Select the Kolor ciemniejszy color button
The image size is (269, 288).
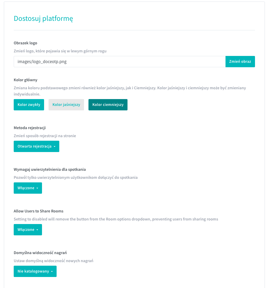click(108, 105)
